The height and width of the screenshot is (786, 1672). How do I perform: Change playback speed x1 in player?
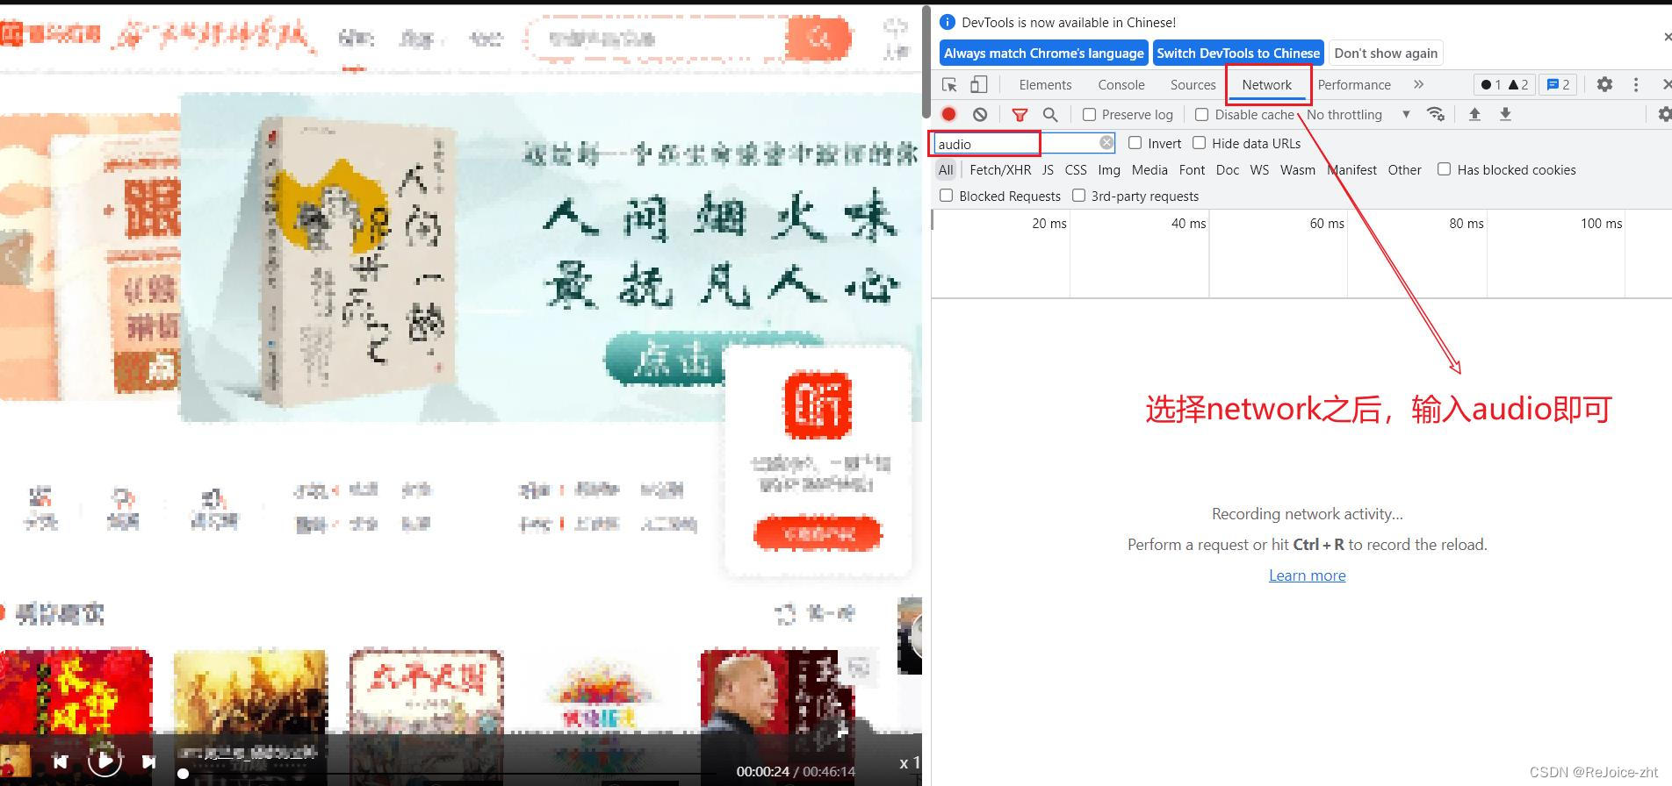point(909,763)
